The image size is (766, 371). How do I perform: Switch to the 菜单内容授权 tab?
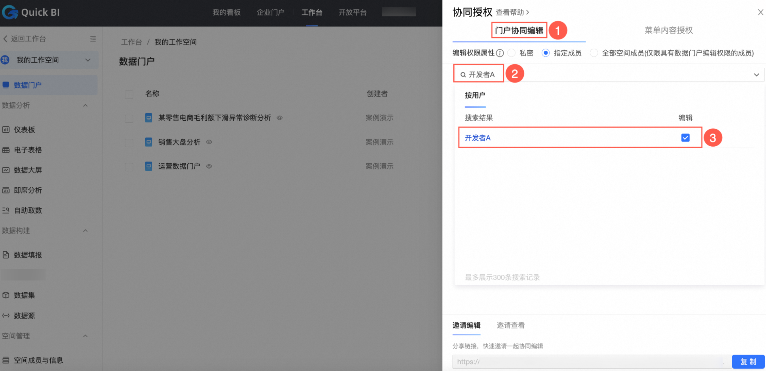tap(668, 30)
